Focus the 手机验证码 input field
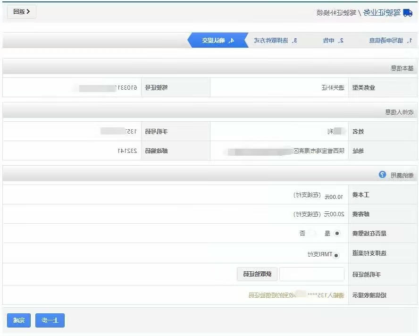419x336 pixels. pyautogui.click(x=312, y=274)
